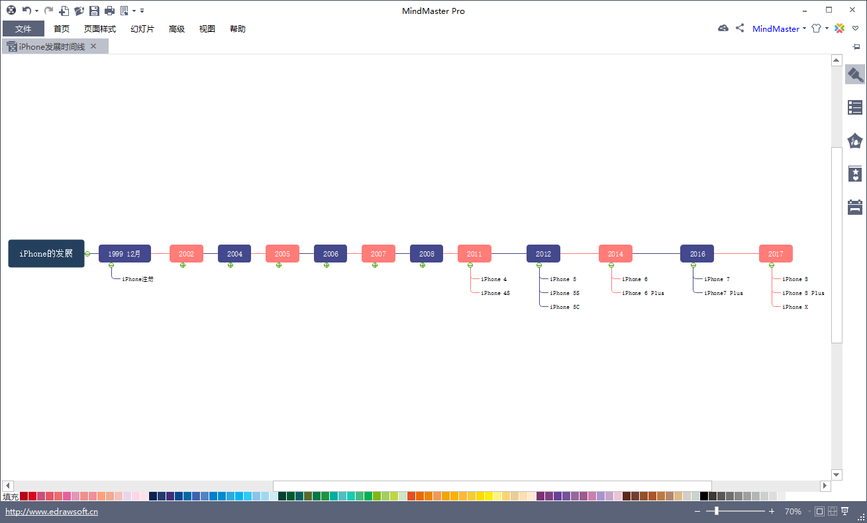The width and height of the screenshot is (867, 523).
Task: Open the calendar task side panel
Action: tap(855, 207)
